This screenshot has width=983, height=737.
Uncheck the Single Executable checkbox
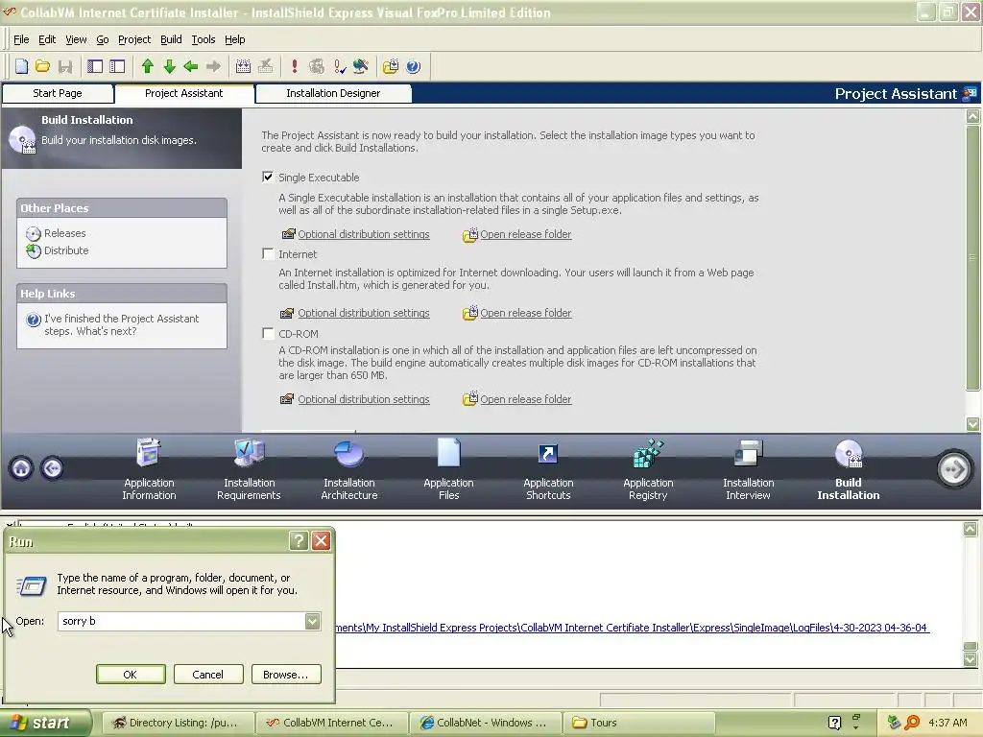(x=268, y=177)
